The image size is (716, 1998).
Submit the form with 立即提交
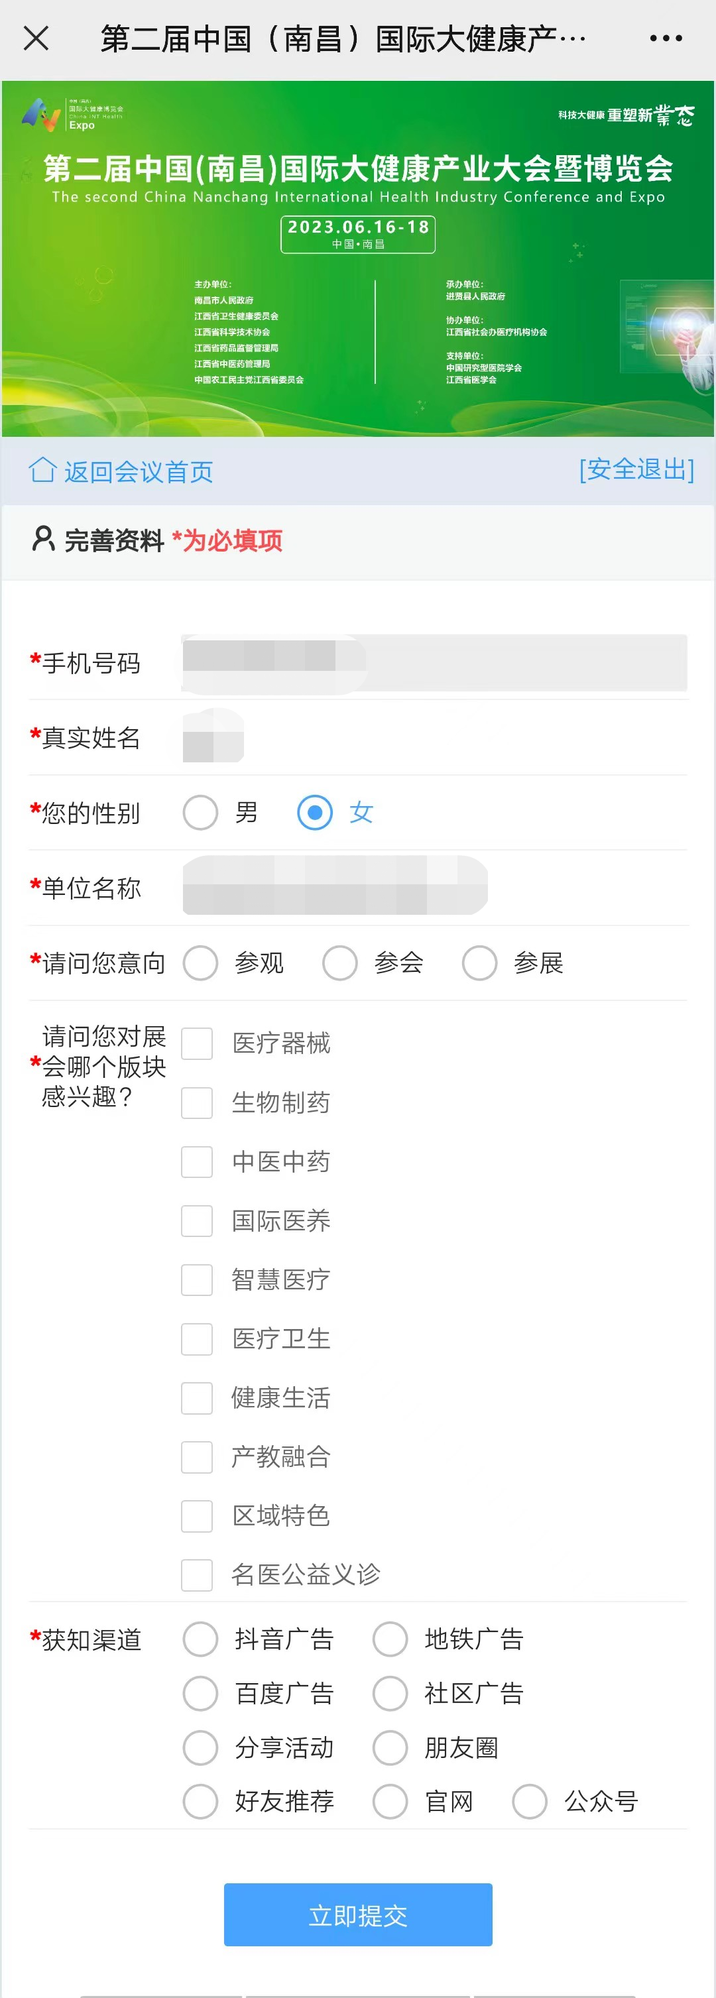tap(357, 1915)
